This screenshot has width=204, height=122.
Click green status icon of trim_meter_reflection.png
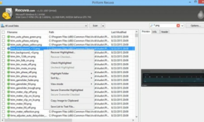pos(9,111)
